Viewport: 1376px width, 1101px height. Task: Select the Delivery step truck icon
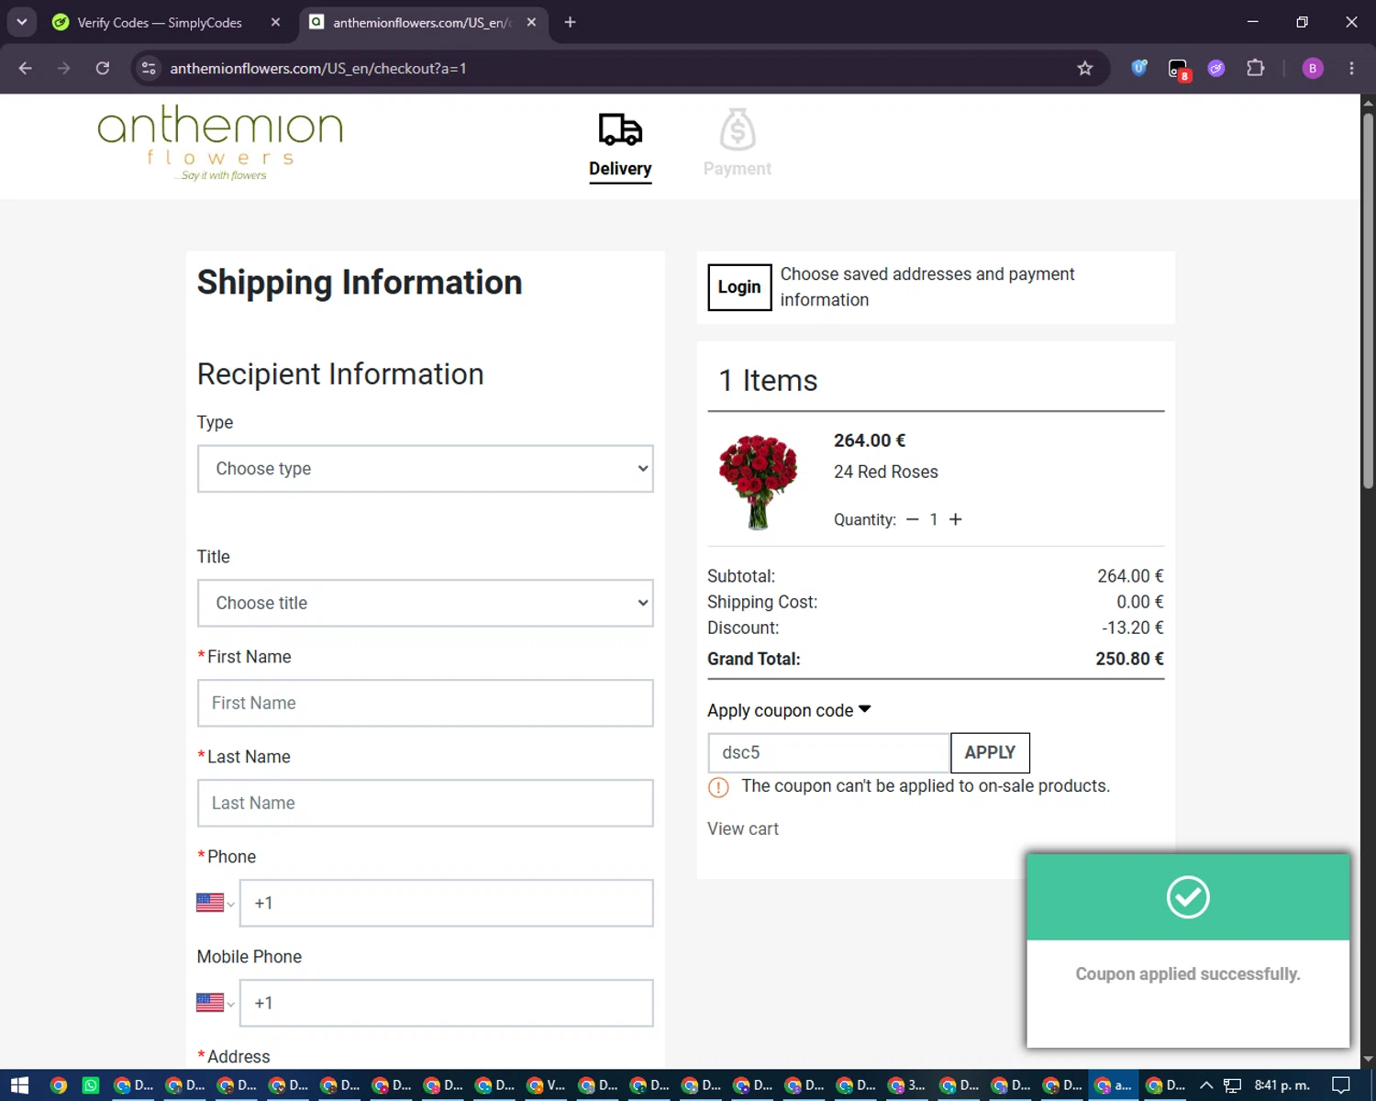click(x=620, y=130)
